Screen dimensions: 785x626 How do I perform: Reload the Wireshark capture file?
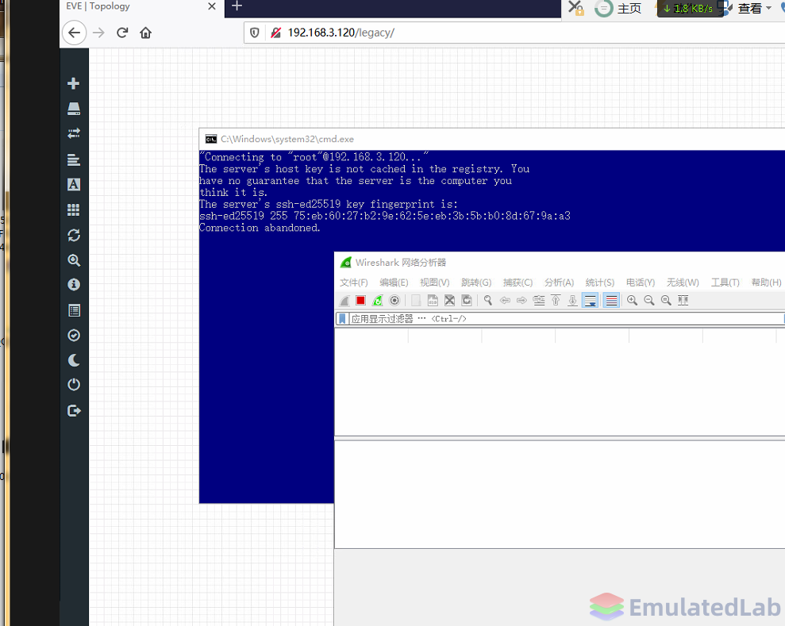467,300
